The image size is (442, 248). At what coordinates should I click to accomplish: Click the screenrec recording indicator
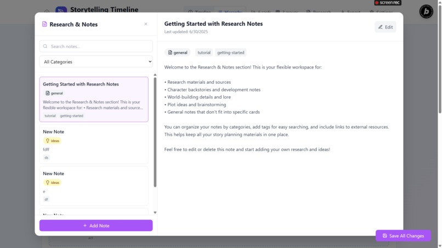coord(388,3)
